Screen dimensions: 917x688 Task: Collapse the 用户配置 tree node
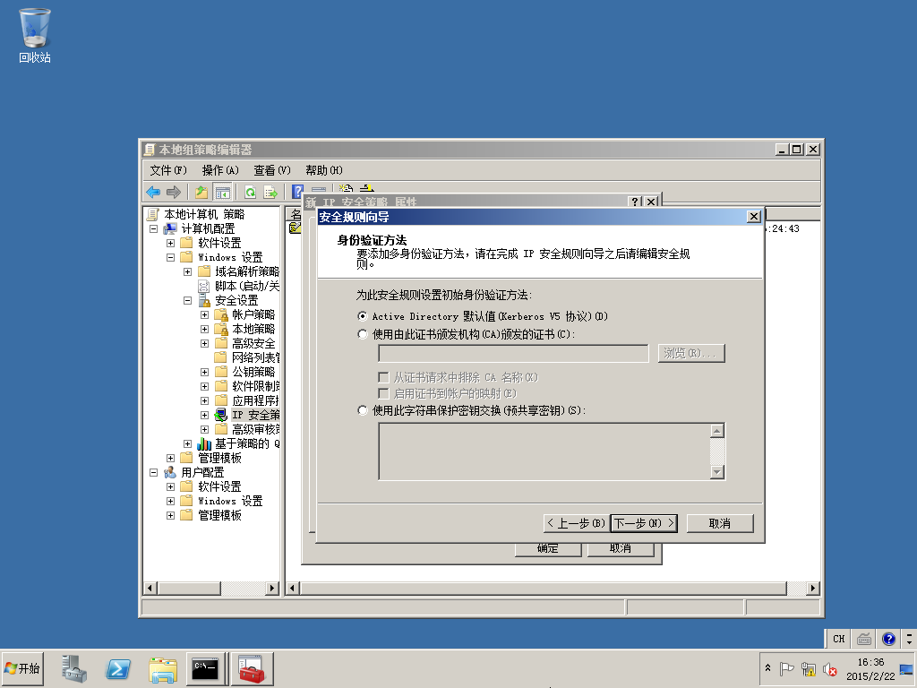[x=154, y=472]
